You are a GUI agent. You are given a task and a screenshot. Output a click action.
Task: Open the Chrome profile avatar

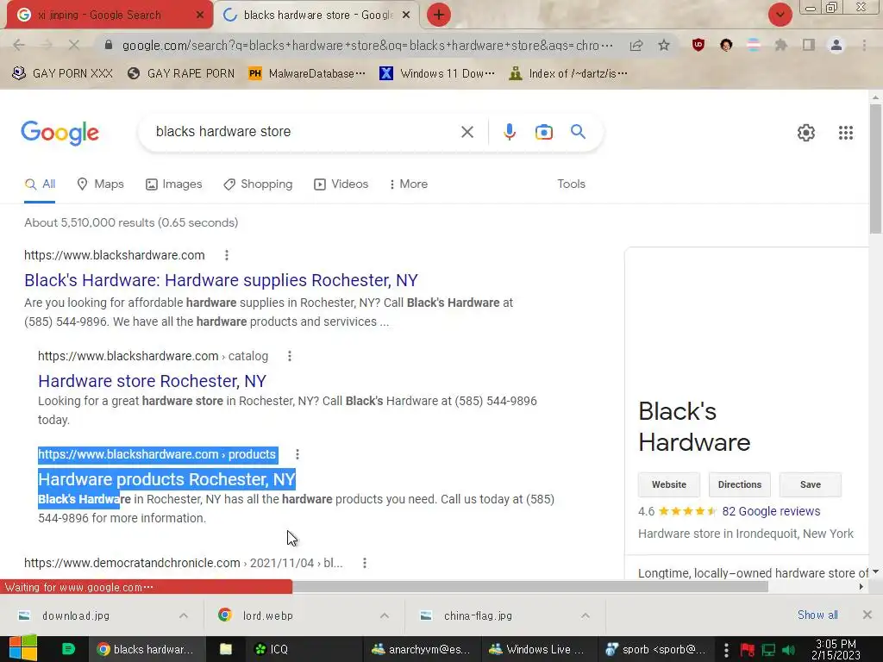(x=836, y=45)
